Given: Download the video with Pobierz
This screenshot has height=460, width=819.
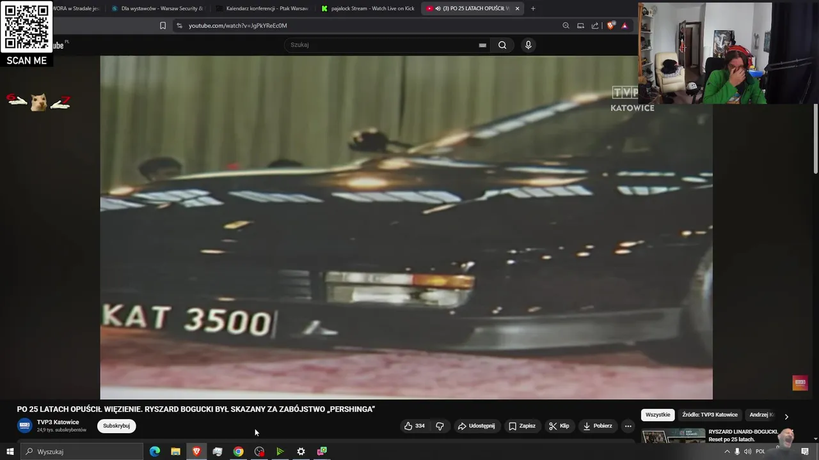Looking at the screenshot, I should click(x=597, y=425).
